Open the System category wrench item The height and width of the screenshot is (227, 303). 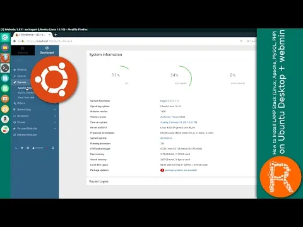point(21,76)
